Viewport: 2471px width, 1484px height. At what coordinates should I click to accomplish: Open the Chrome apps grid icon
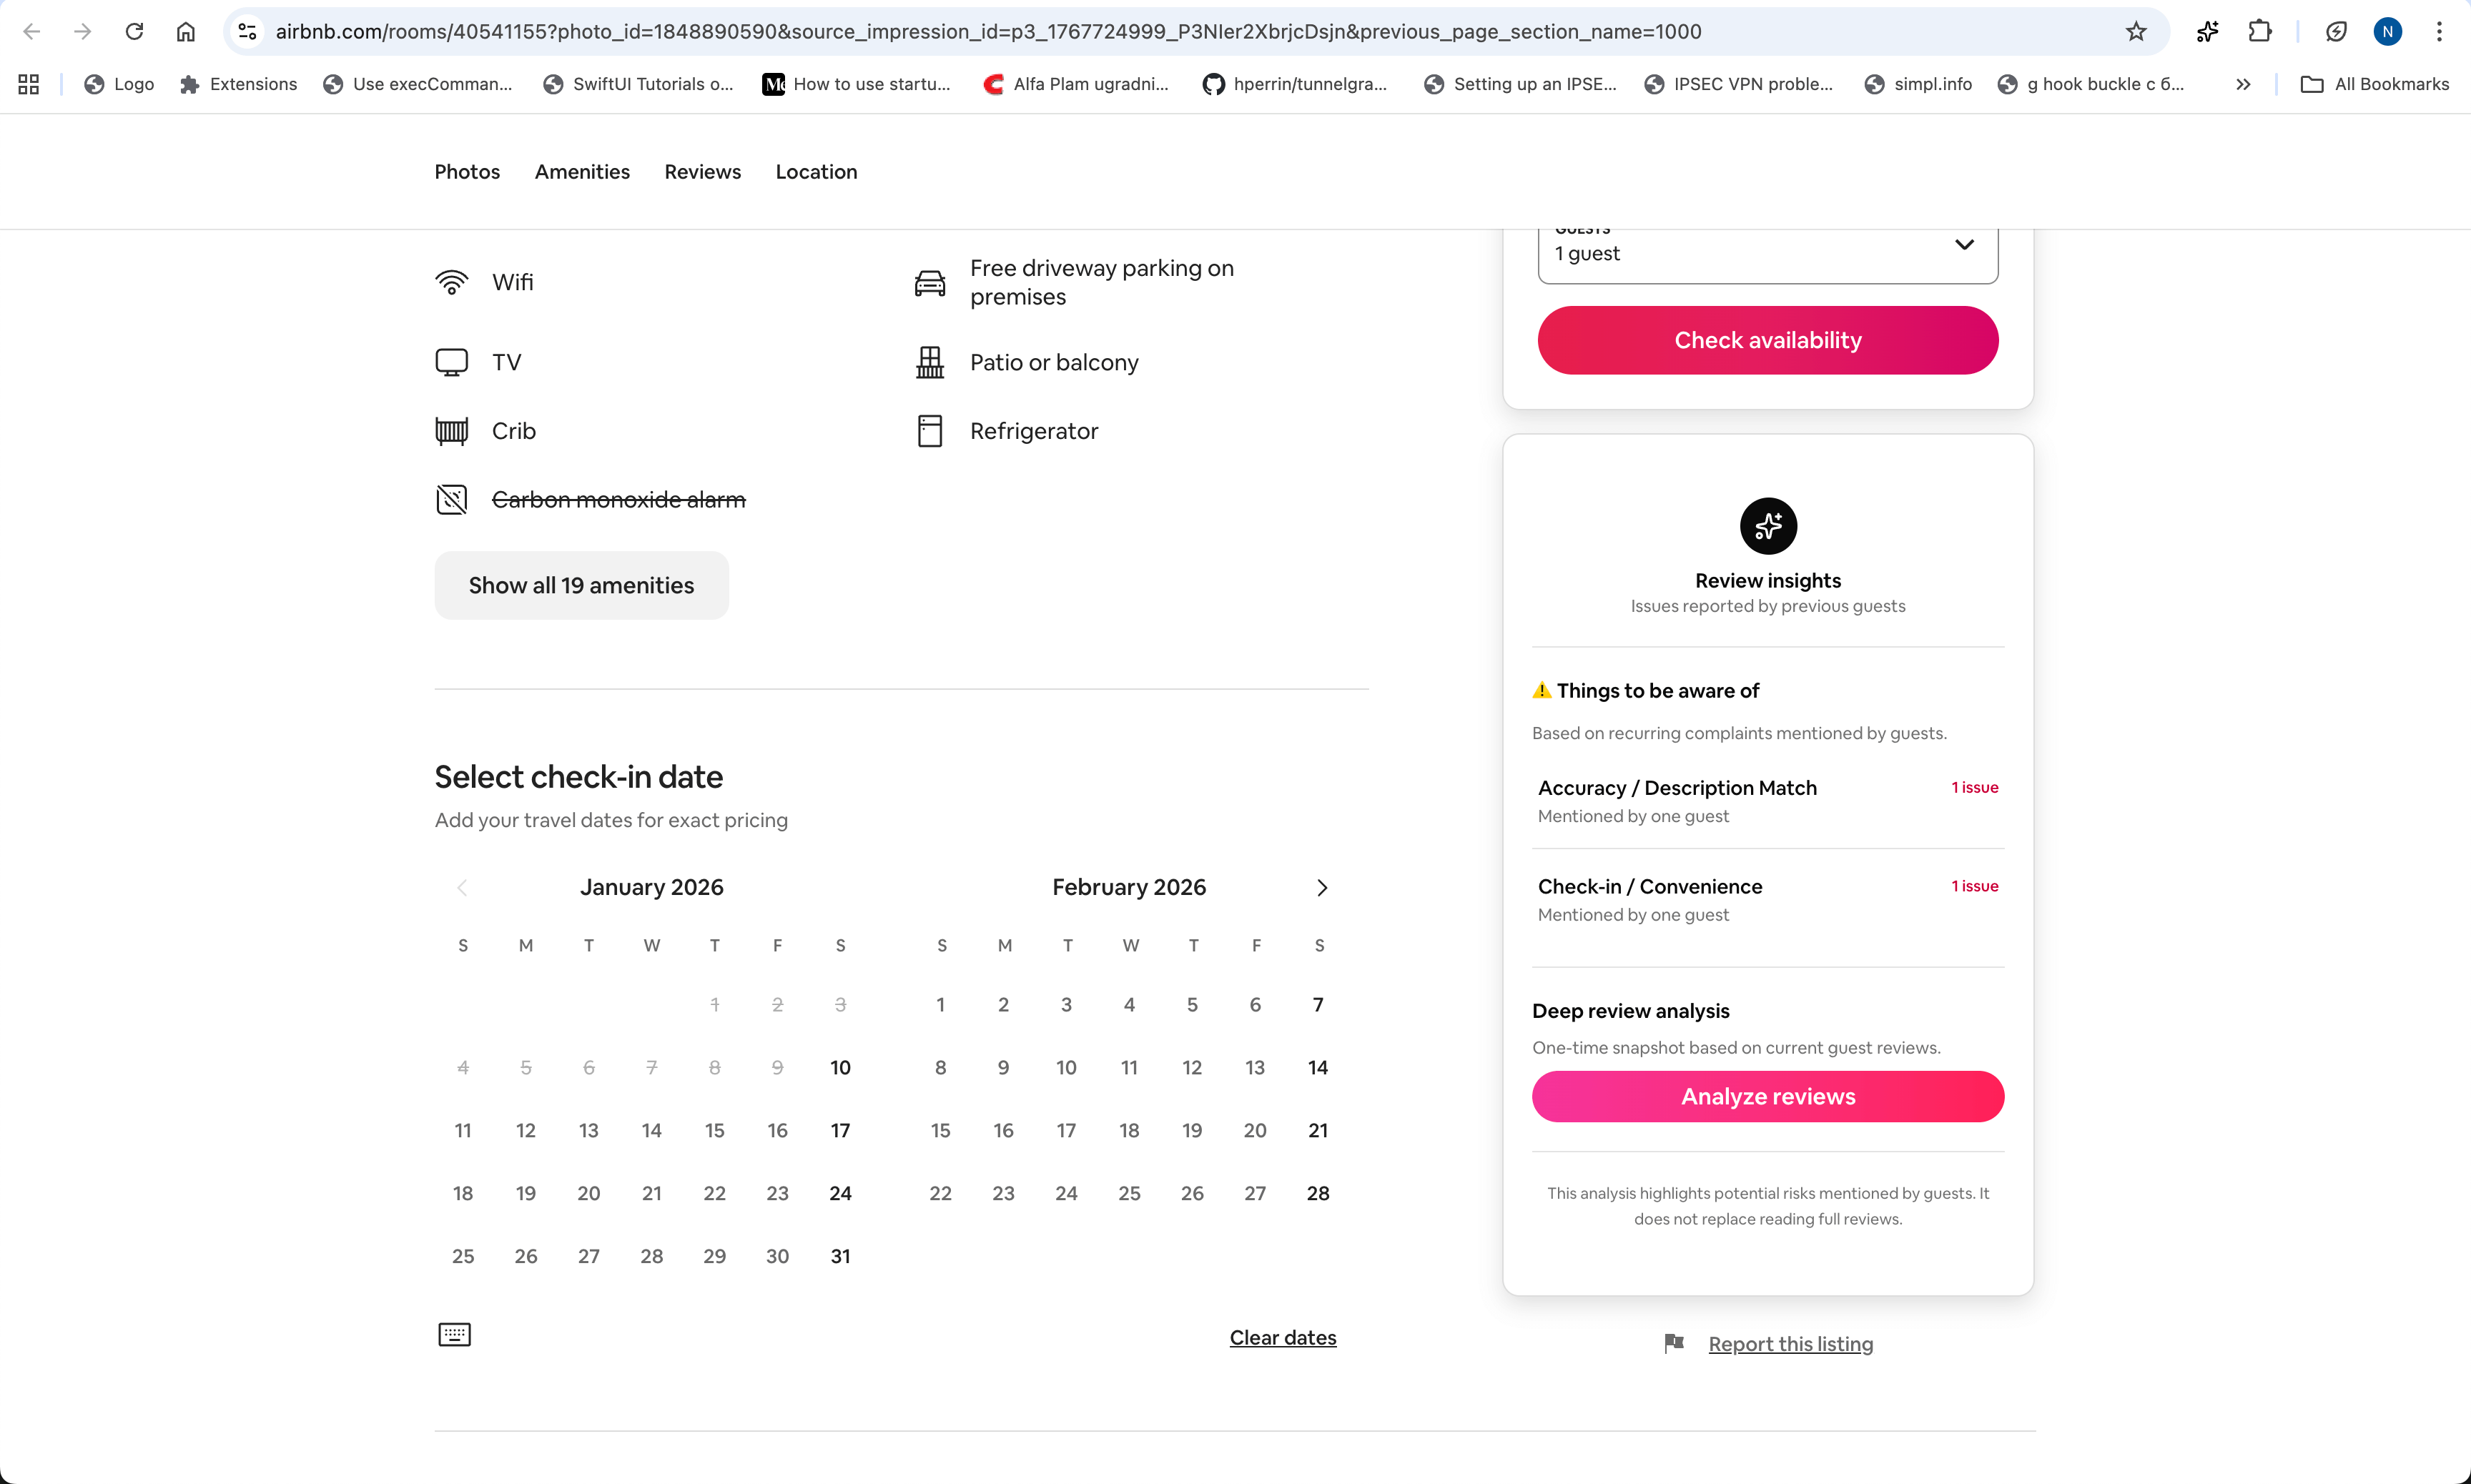[x=28, y=84]
